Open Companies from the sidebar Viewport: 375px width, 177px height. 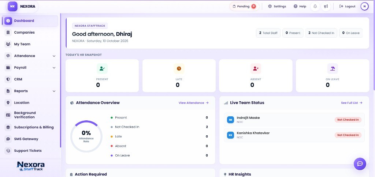[30, 33]
